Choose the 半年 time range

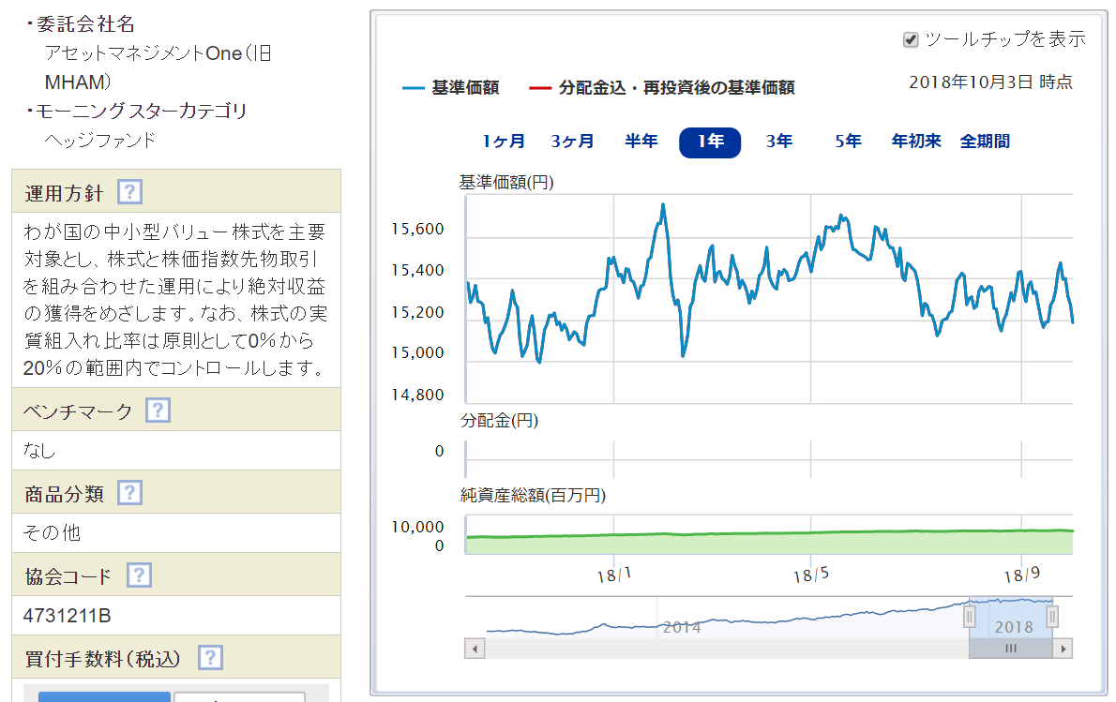pyautogui.click(x=641, y=142)
